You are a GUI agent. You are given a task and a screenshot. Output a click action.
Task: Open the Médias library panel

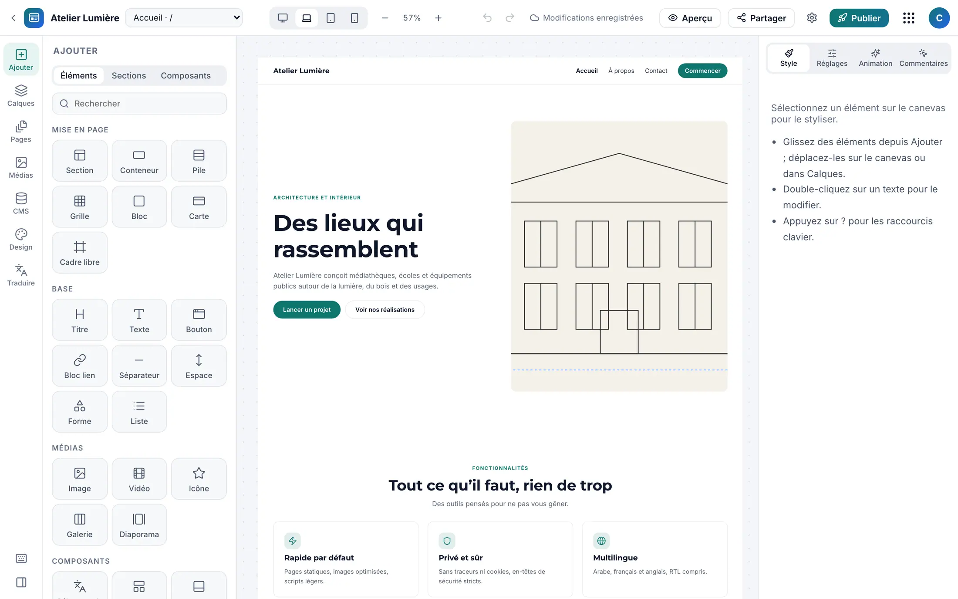21,168
